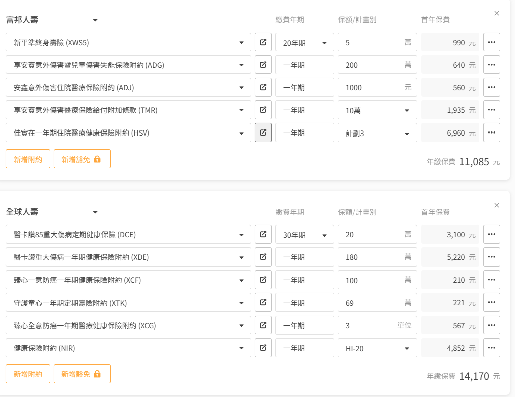515x397 pixels.
Task: Select the 計劃3 plan dropdown
Action: point(377,133)
